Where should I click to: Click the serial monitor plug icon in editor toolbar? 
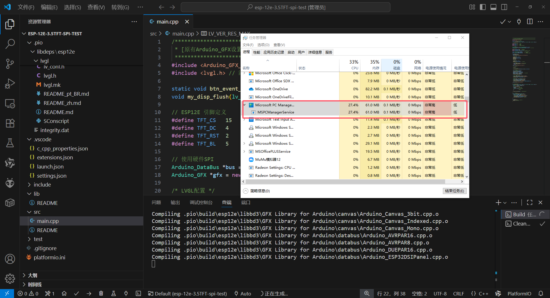point(519,21)
